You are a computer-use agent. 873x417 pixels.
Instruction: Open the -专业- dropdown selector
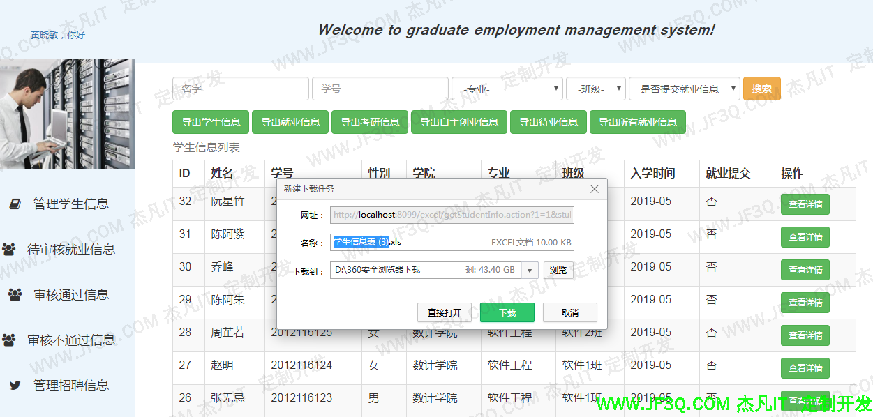pos(507,89)
